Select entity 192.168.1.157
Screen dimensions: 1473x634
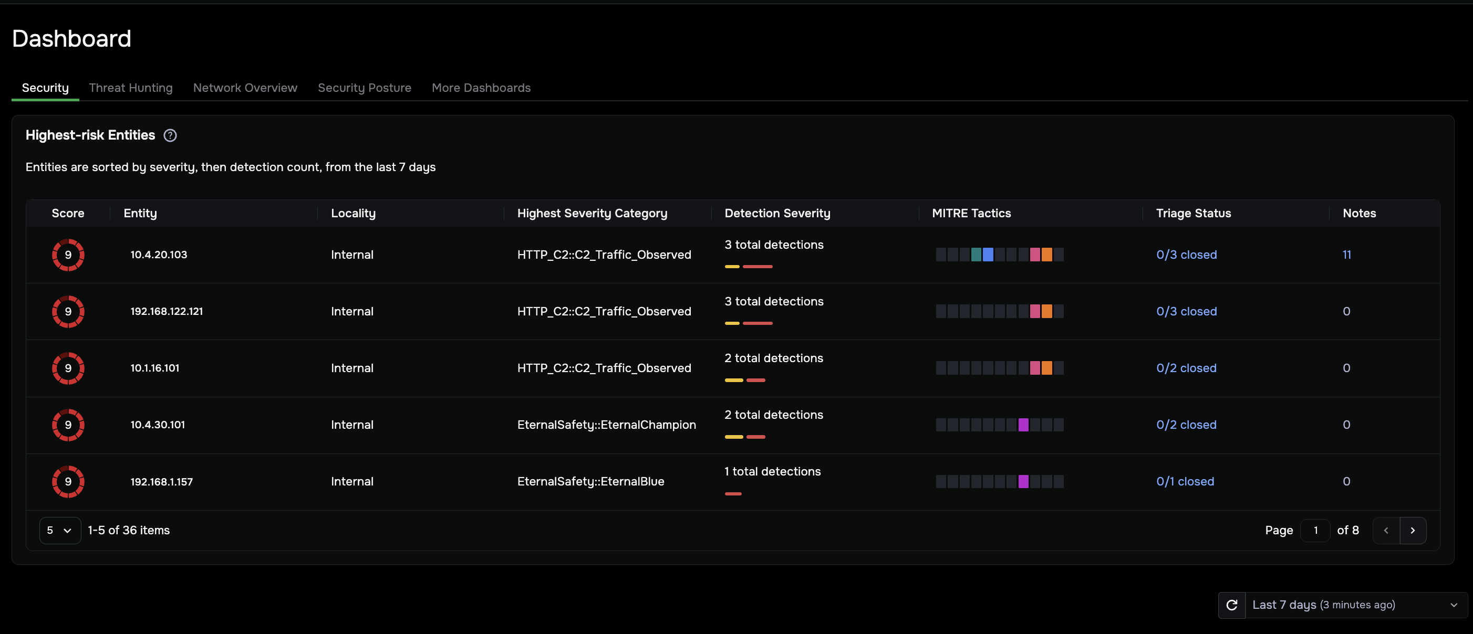(x=161, y=481)
